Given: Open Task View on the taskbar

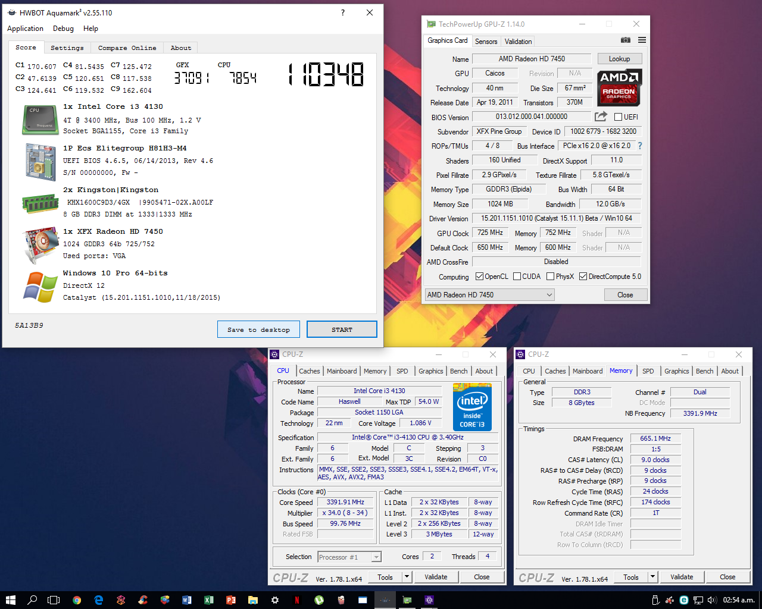Looking at the screenshot, I should click(54, 600).
